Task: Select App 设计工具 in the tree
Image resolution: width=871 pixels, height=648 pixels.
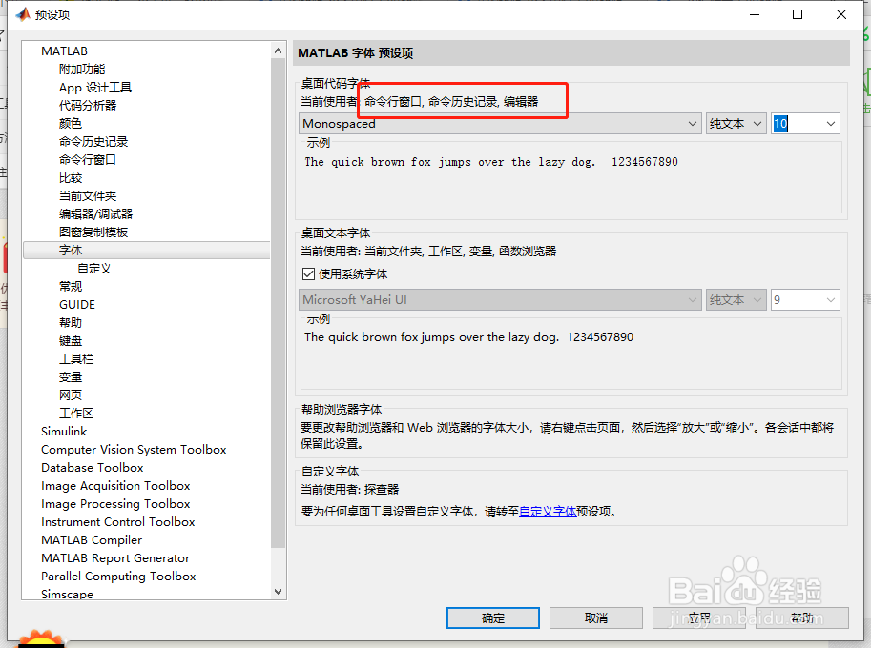Action: (x=95, y=87)
